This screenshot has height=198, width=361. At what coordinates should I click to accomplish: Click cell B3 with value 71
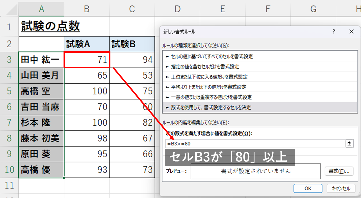click(x=87, y=60)
